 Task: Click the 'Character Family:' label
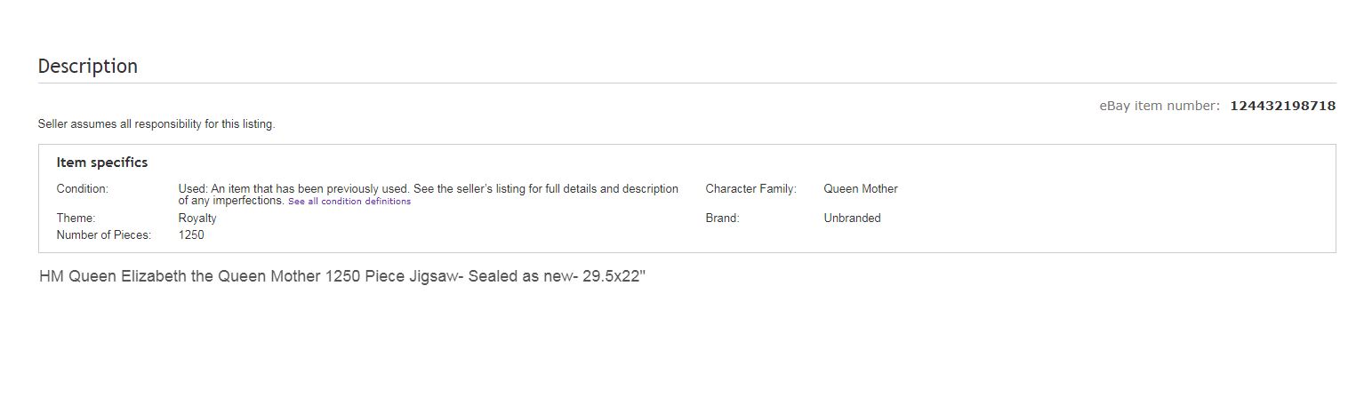click(x=750, y=189)
